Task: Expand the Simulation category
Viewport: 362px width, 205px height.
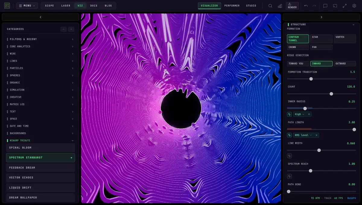Action: (x=40, y=90)
